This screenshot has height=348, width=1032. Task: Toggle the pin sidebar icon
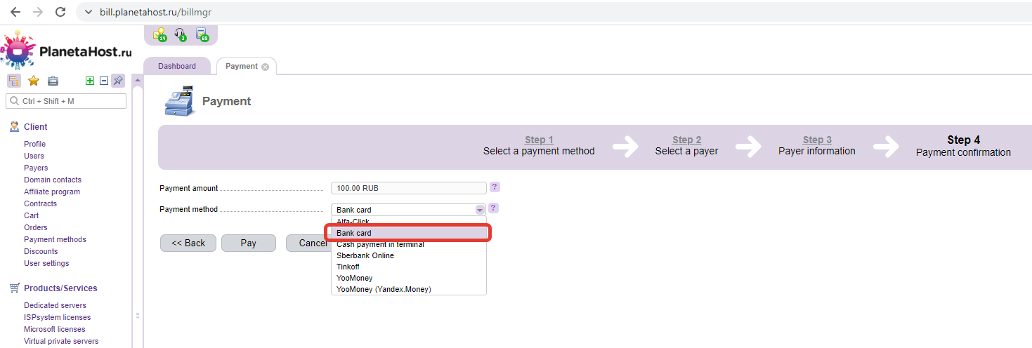(118, 81)
